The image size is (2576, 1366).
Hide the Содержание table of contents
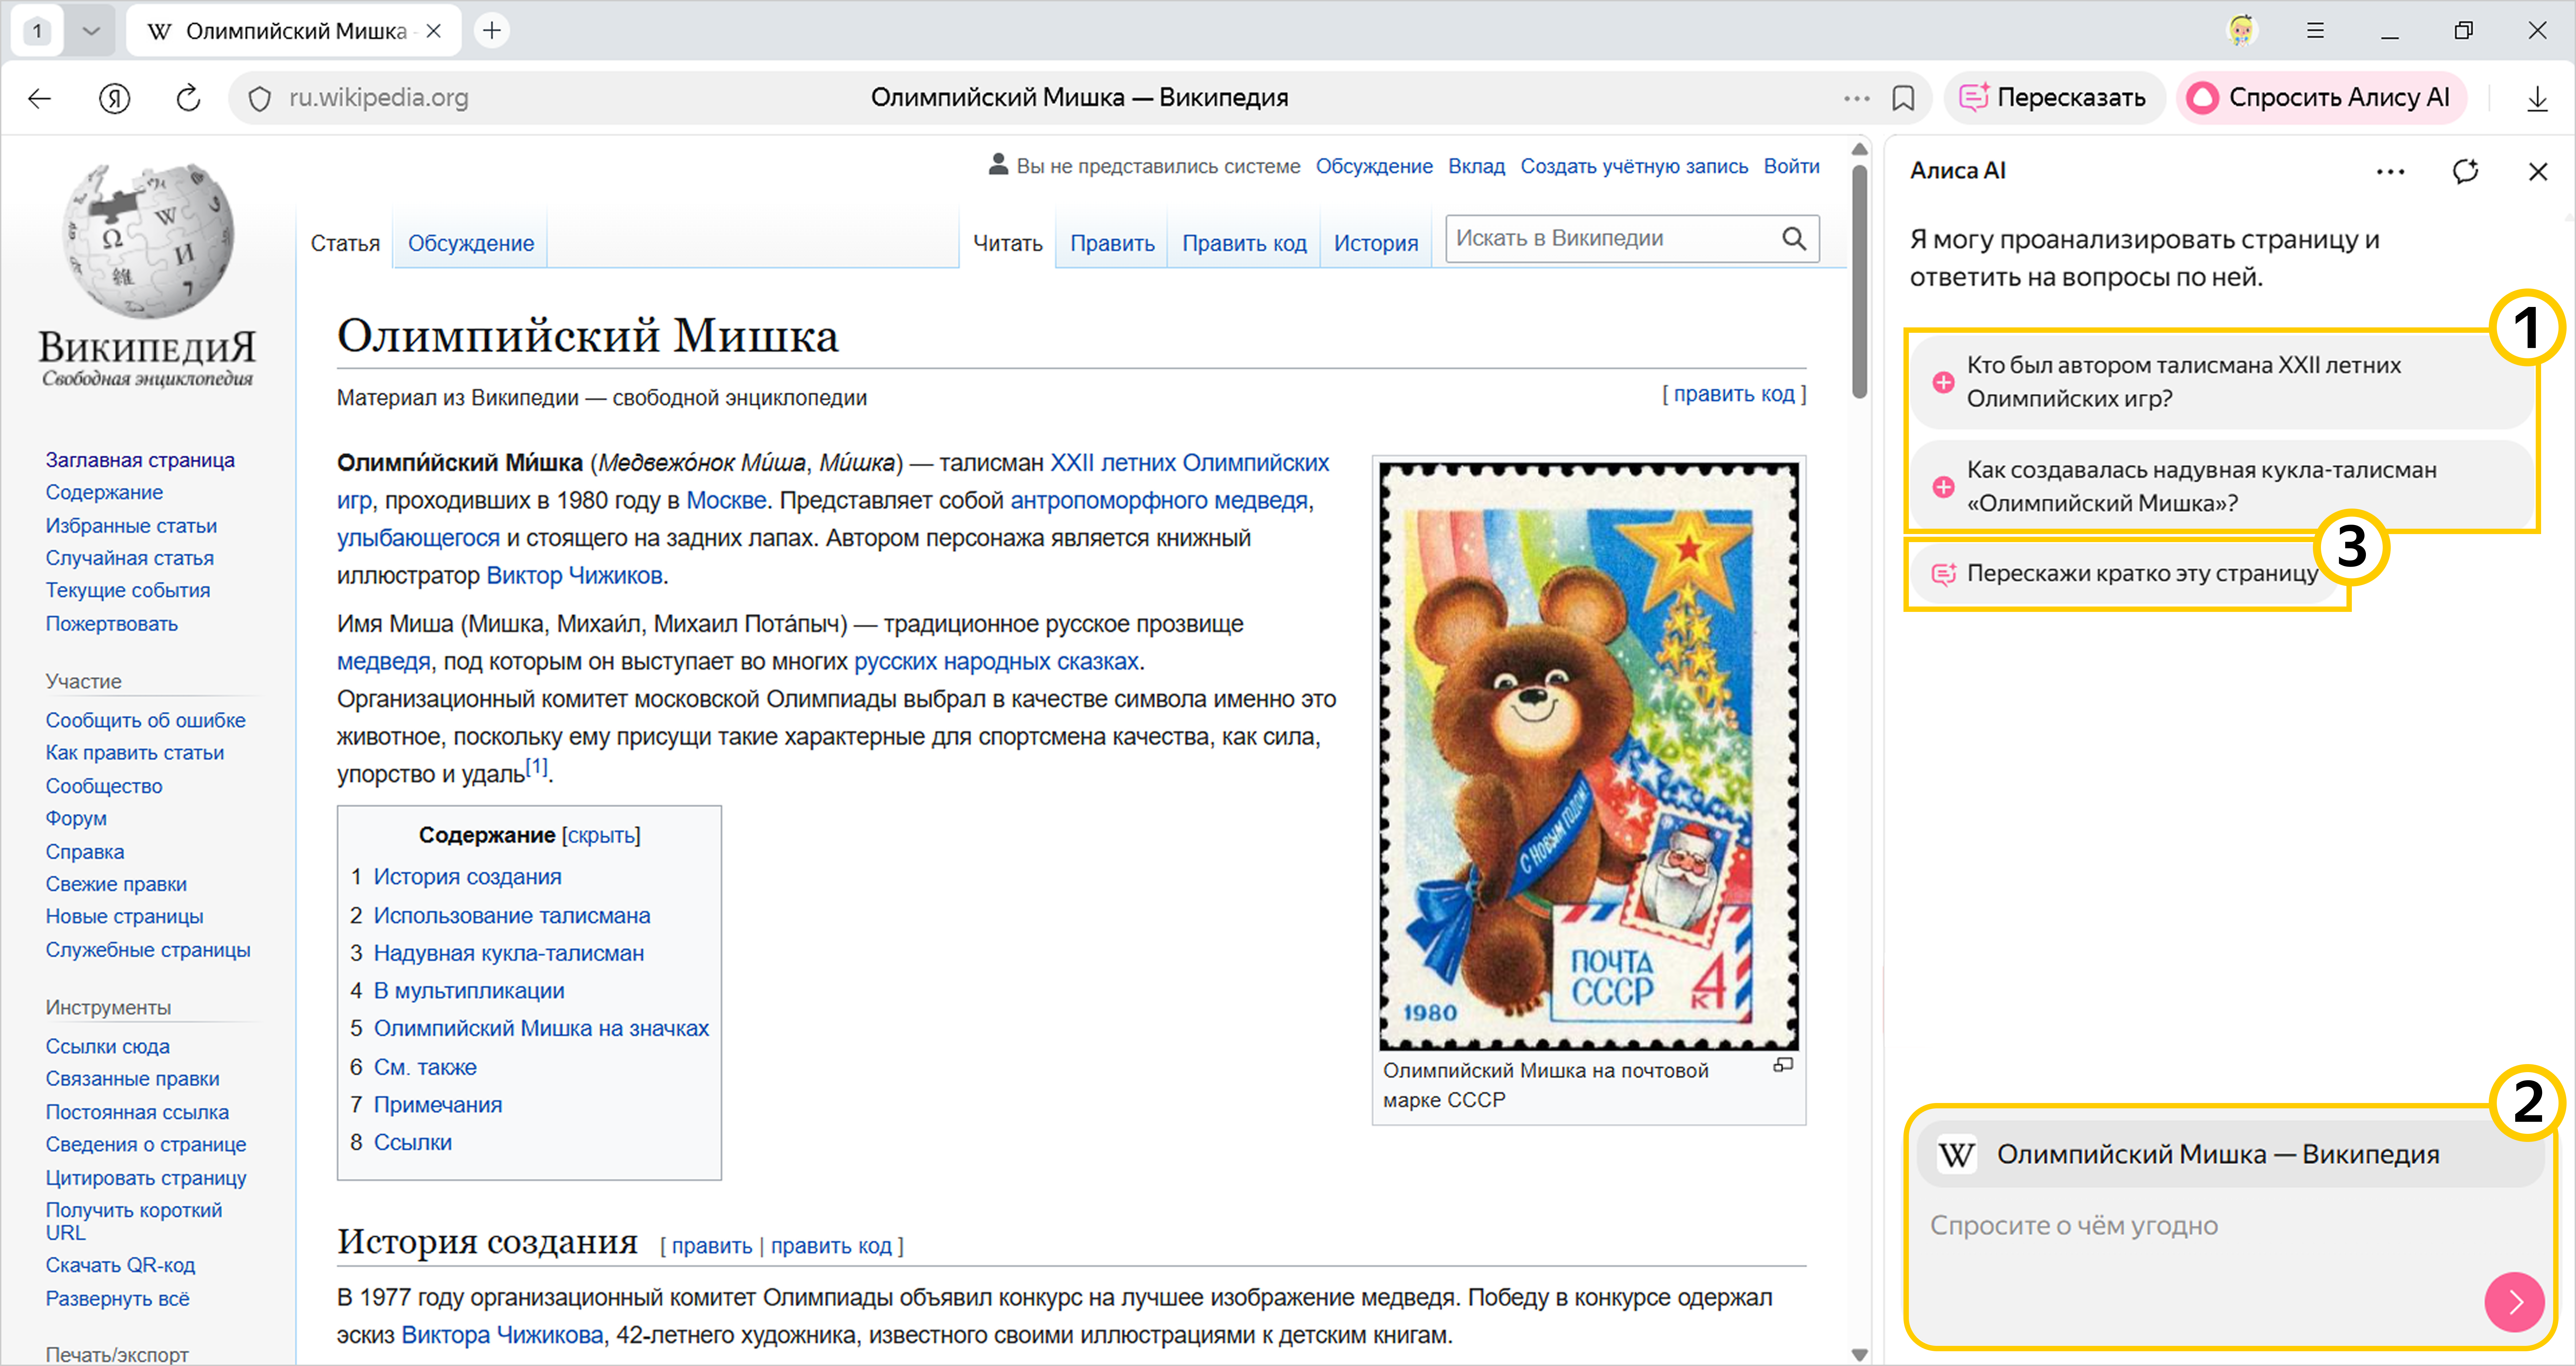click(x=601, y=835)
